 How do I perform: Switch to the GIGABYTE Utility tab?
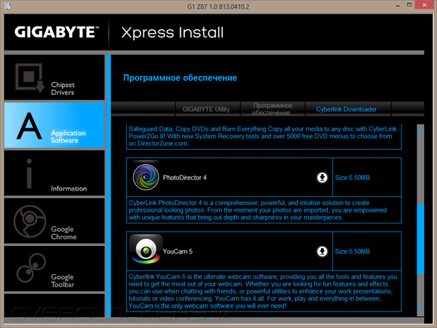tap(206, 109)
